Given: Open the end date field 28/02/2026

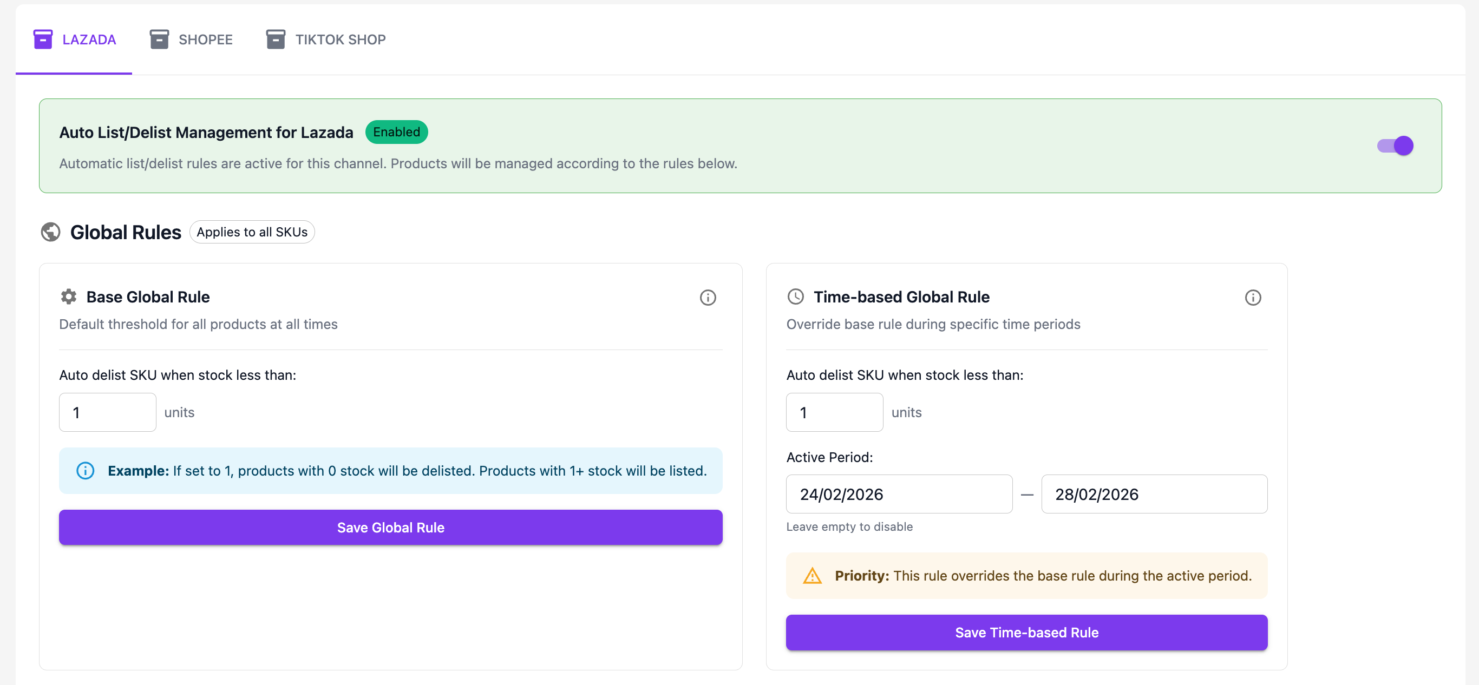Looking at the screenshot, I should (x=1154, y=494).
